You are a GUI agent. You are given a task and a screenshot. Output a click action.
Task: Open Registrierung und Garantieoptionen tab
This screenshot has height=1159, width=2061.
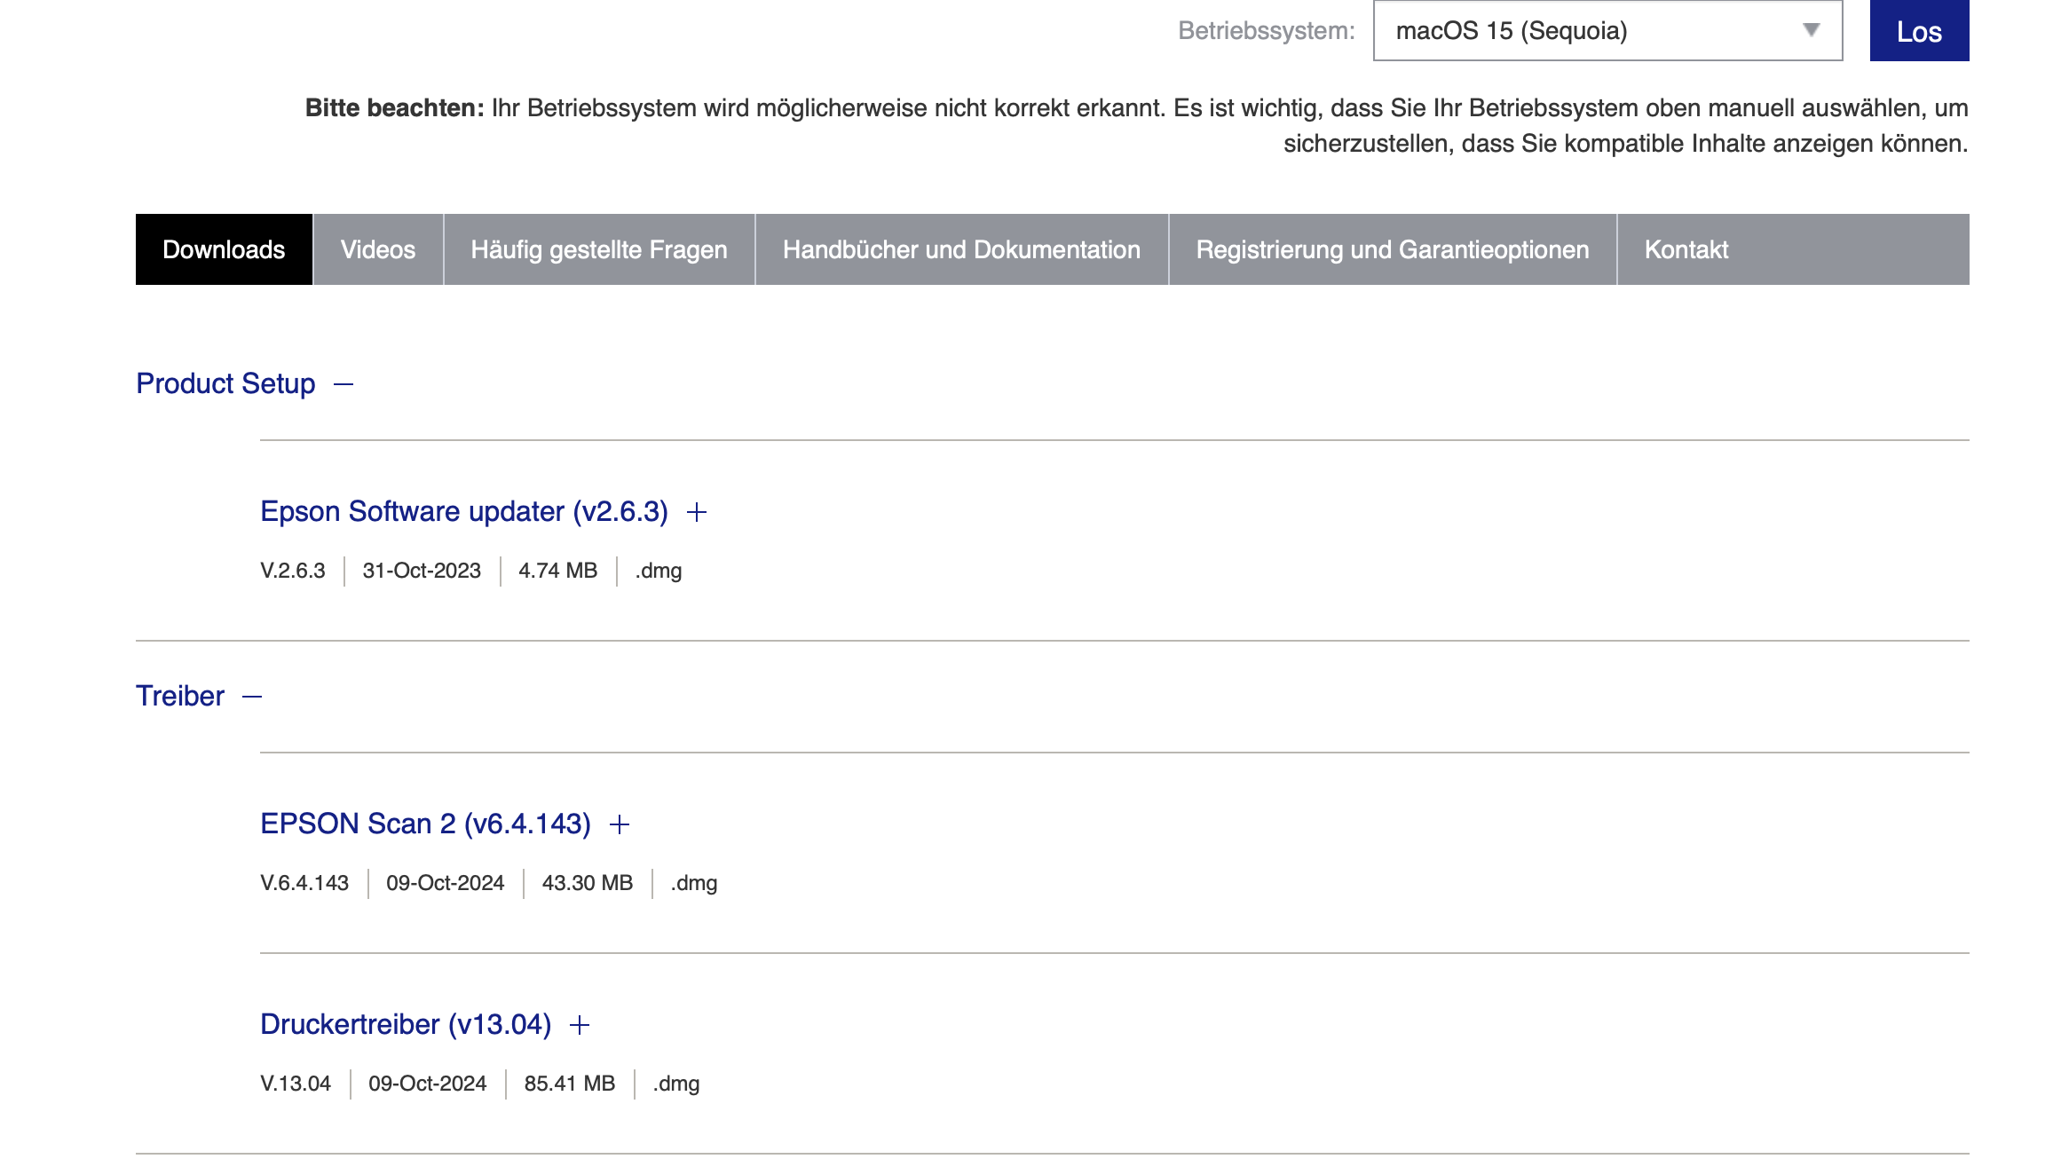click(1392, 249)
